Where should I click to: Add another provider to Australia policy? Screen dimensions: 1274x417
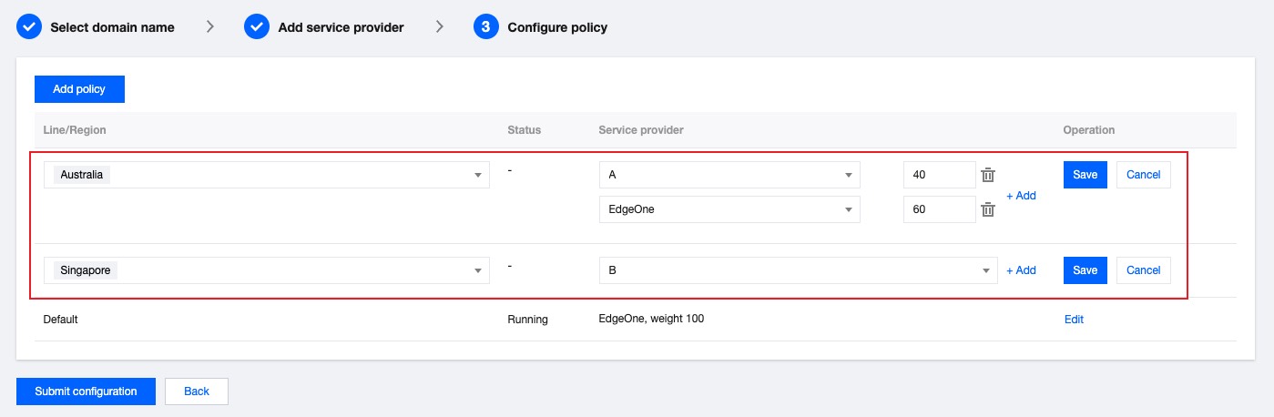tap(1021, 195)
